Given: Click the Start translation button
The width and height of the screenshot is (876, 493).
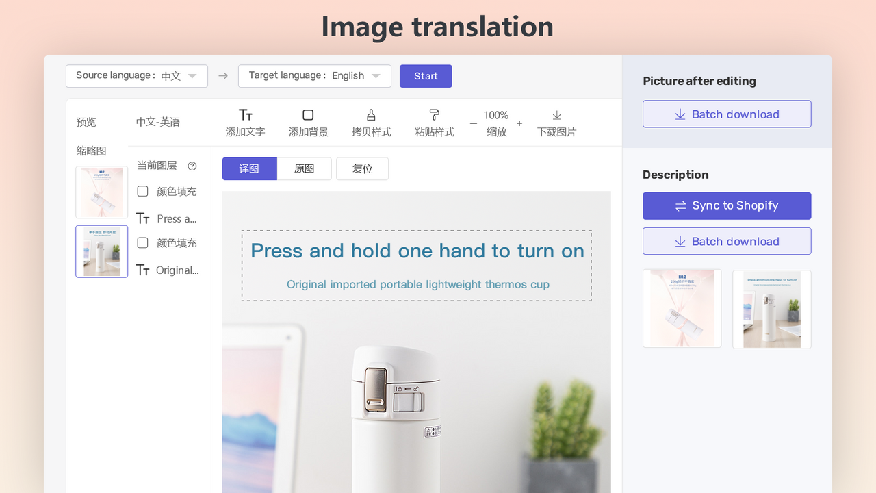Looking at the screenshot, I should point(426,76).
